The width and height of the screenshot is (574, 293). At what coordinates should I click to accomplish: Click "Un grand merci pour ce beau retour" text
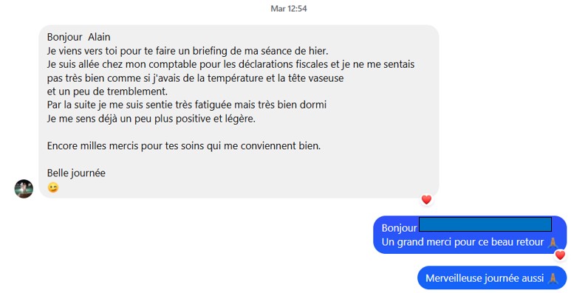coord(462,242)
